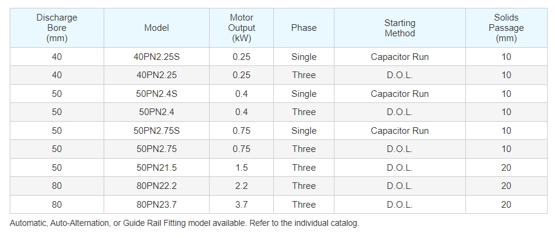The width and height of the screenshot is (555, 238).
Task: Click the Discharge Bore column header
Action: click(56, 28)
